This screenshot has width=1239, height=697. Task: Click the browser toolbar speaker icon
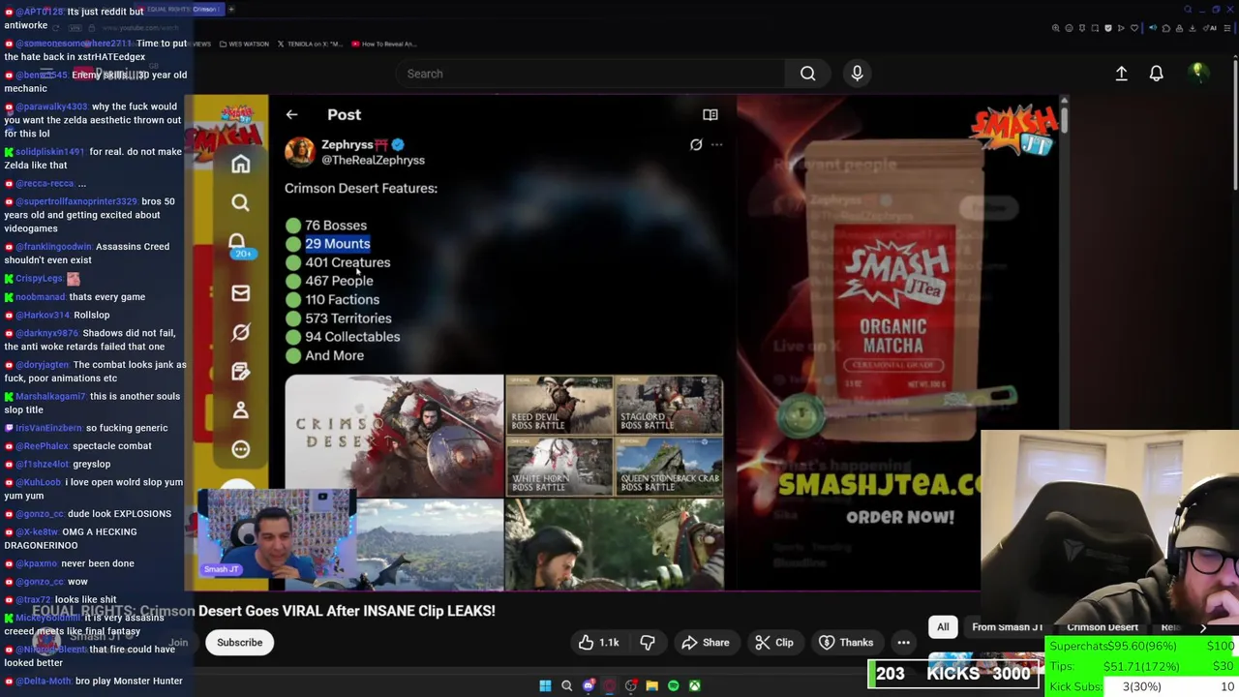pyautogui.click(x=1153, y=27)
